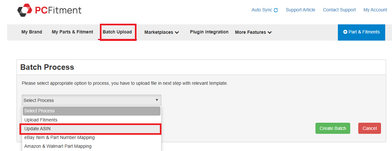Go to My Account link

tap(375, 10)
